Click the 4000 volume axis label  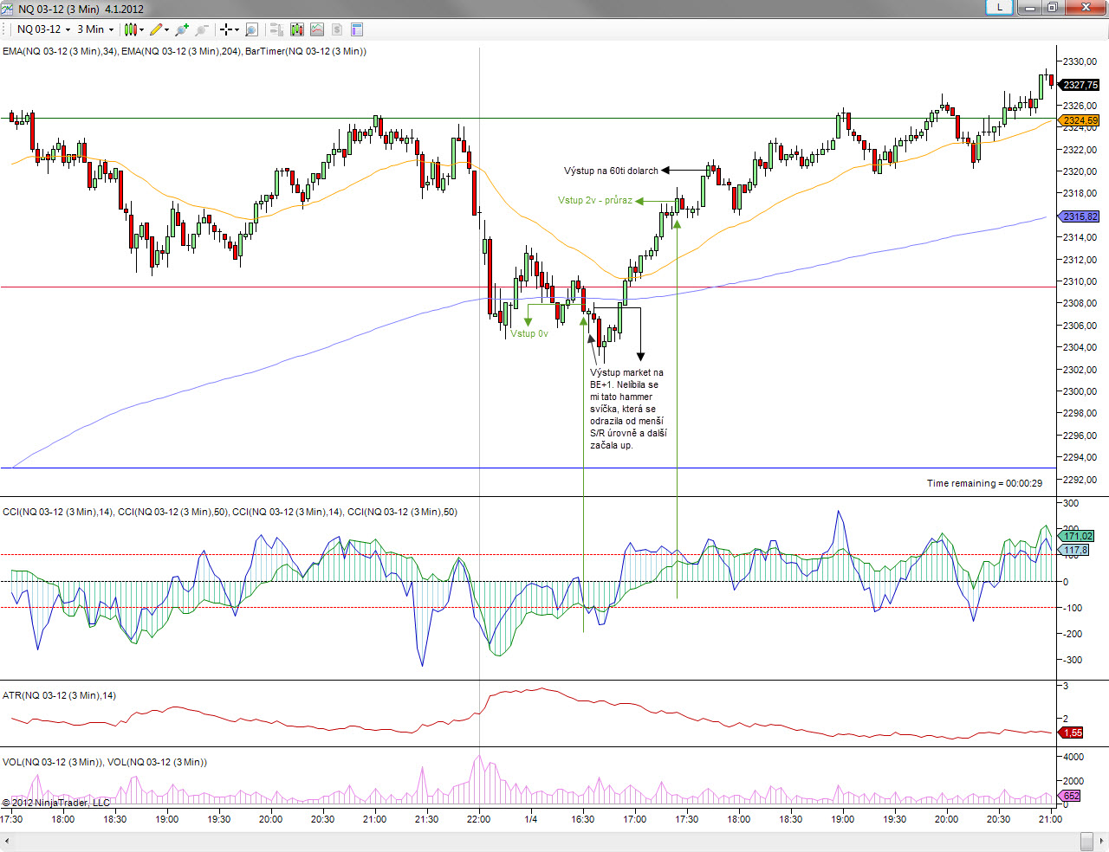pyautogui.click(x=1073, y=757)
